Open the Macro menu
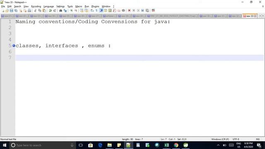The height and width of the screenshot is (149, 265). (79, 7)
